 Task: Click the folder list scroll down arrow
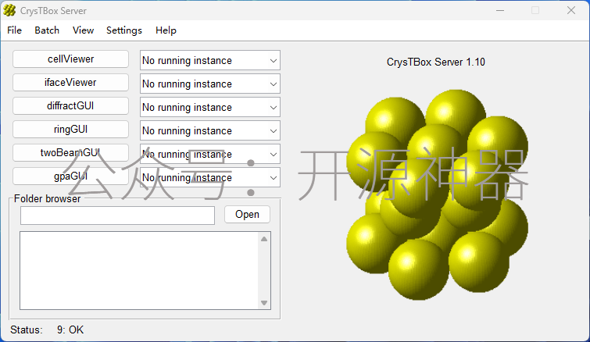pyautogui.click(x=264, y=303)
